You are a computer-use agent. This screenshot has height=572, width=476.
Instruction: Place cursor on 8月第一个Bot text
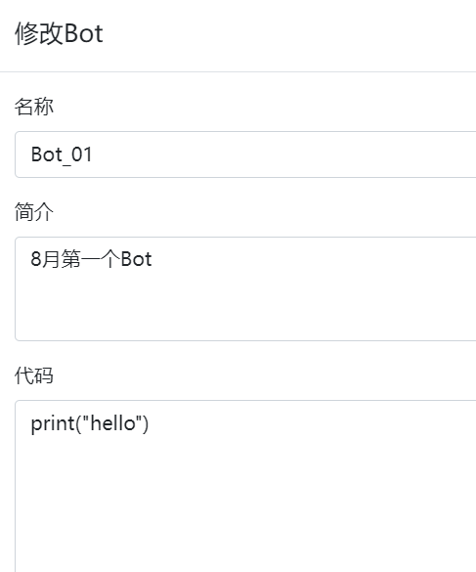(91, 259)
